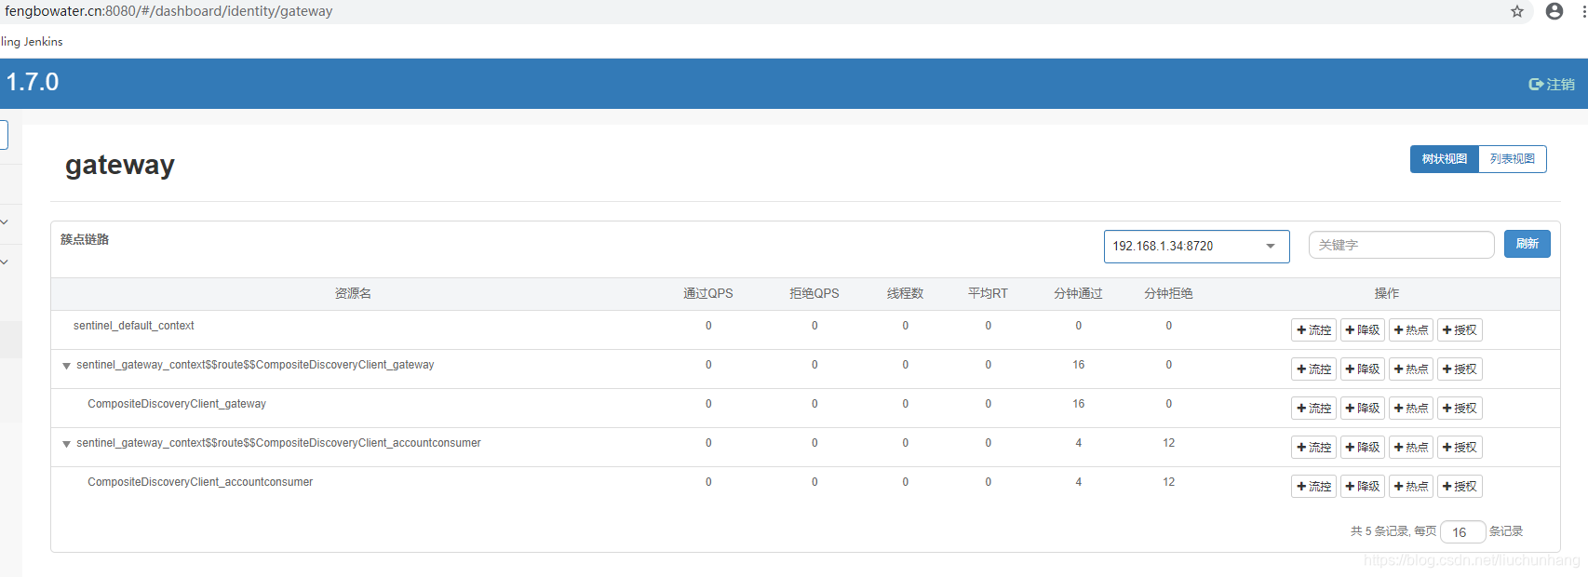Add 流控 rule for sentinel_default_context

pos(1313,330)
